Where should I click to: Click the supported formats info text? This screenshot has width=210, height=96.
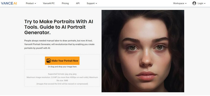click(x=62, y=74)
